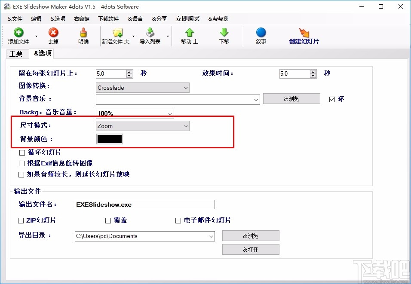Click the 添加文件 add file icon
The image size is (411, 284).
click(x=18, y=35)
